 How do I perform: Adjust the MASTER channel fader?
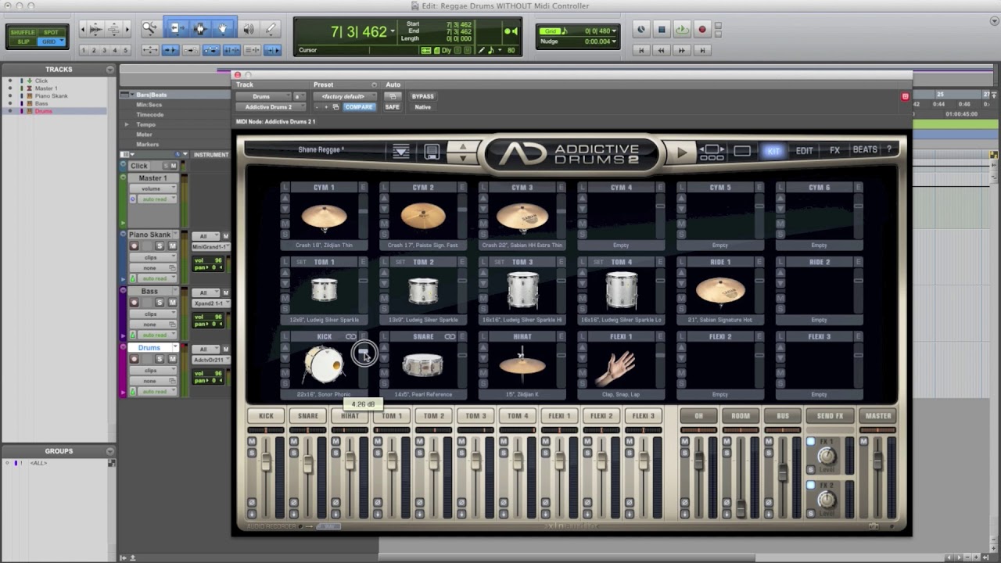(x=878, y=461)
